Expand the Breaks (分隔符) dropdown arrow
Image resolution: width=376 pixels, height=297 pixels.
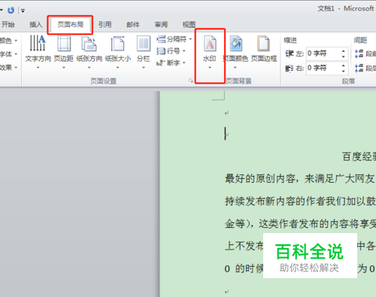point(190,39)
